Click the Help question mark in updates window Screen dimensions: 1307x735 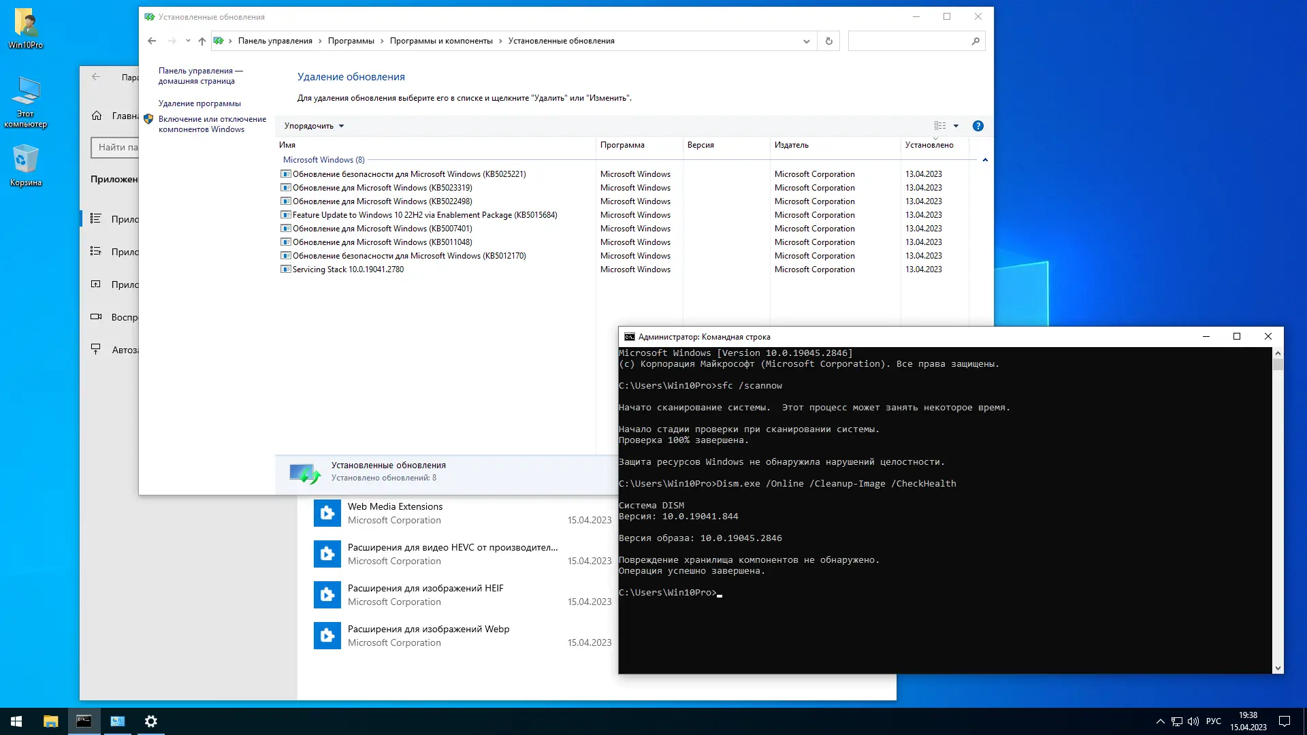[978, 126]
